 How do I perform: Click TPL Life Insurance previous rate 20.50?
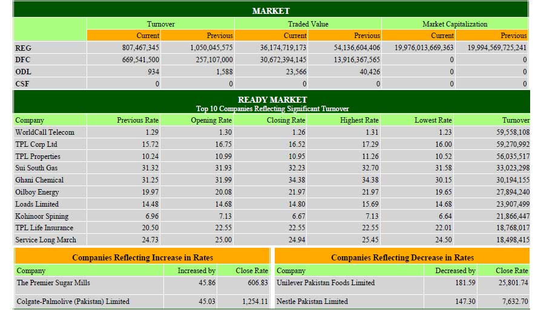tap(150, 228)
